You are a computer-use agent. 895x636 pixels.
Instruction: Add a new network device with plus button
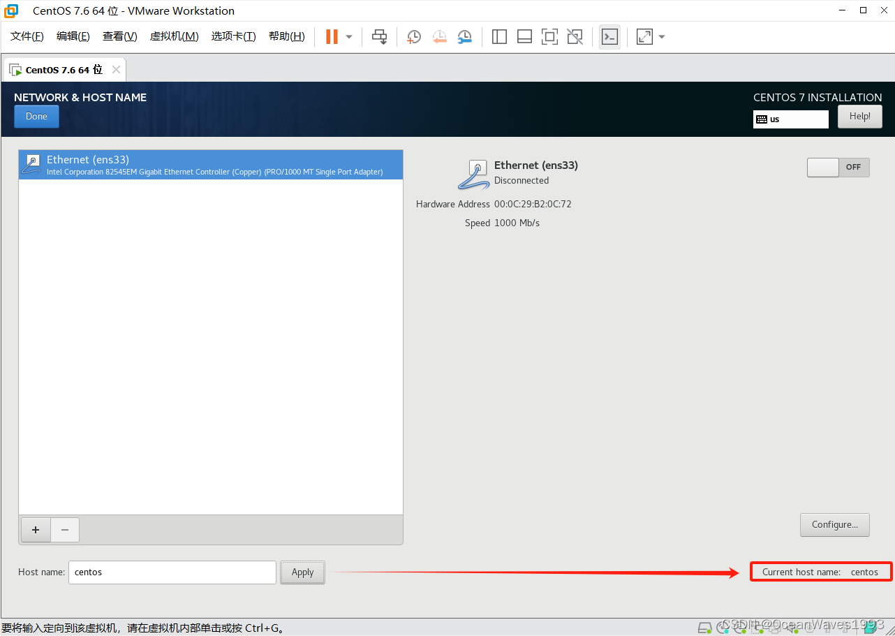pyautogui.click(x=36, y=530)
